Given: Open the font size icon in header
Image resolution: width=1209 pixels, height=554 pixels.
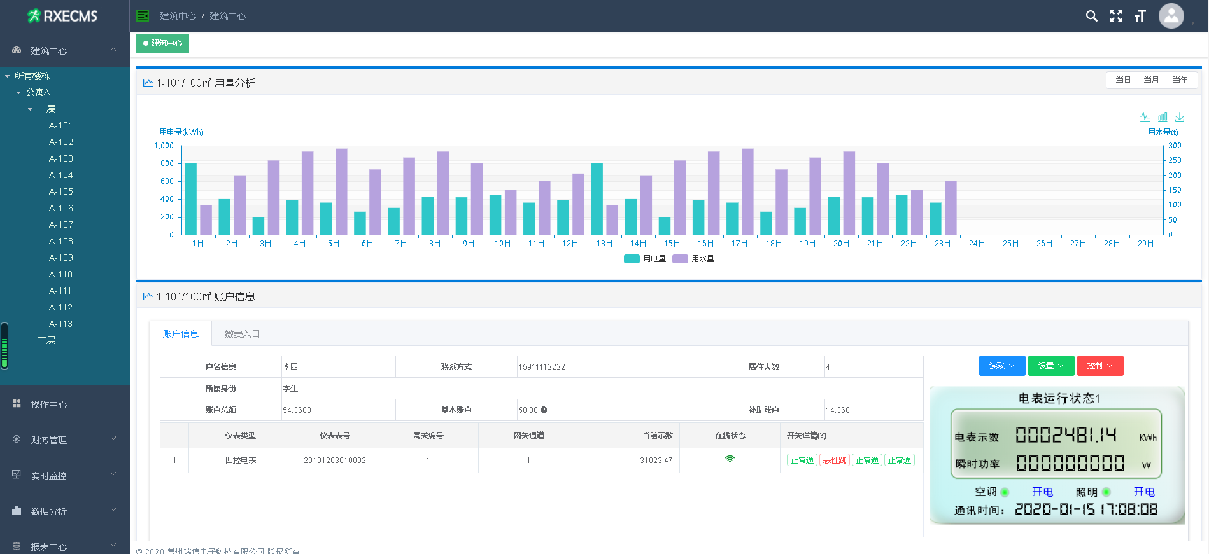Looking at the screenshot, I should point(1140,16).
